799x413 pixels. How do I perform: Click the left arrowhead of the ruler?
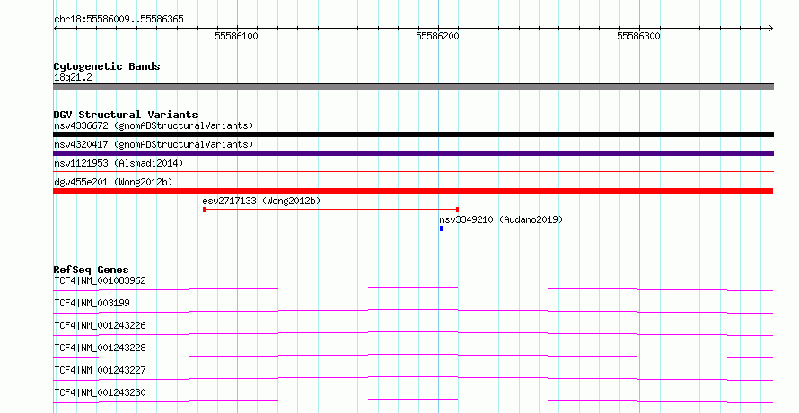click(x=56, y=28)
